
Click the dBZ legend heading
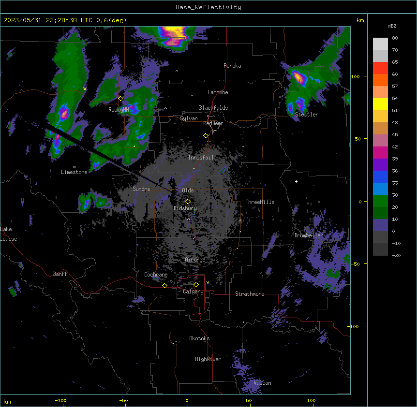(392, 26)
